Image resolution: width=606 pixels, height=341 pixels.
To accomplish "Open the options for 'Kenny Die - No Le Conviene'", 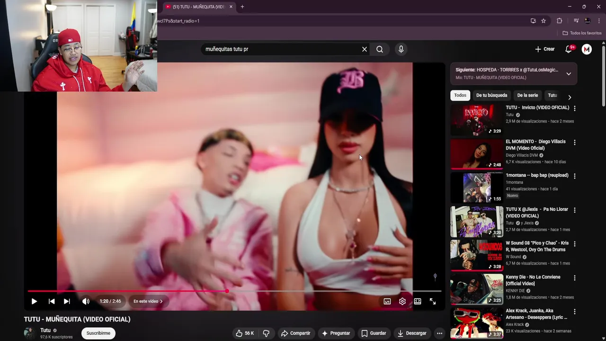I will [575, 278].
